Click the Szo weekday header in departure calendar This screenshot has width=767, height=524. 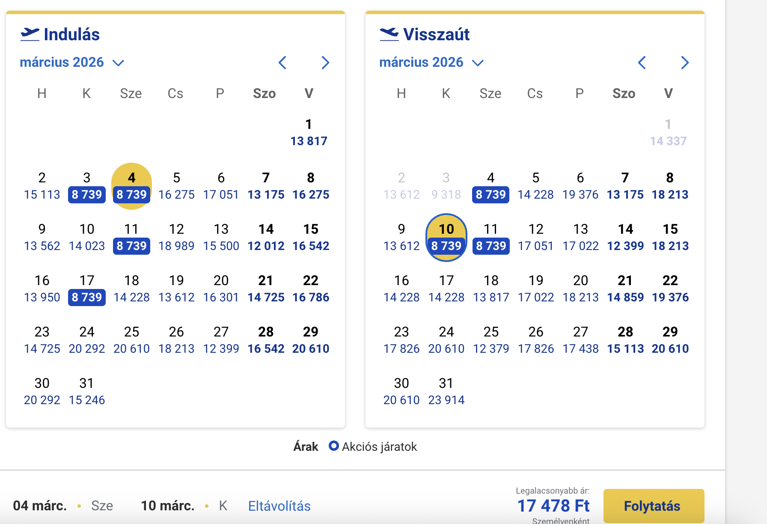[x=265, y=93]
